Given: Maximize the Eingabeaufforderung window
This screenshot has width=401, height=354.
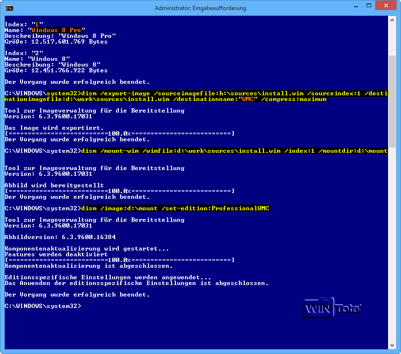Looking at the screenshot, I should point(369,6).
